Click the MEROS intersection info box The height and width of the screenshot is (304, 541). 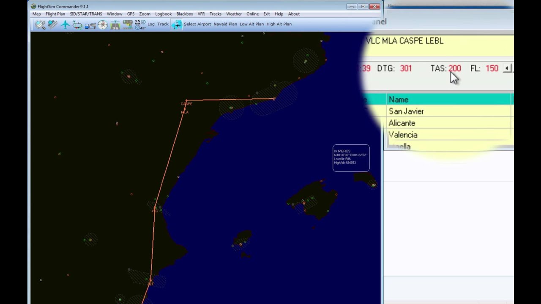[351, 158]
